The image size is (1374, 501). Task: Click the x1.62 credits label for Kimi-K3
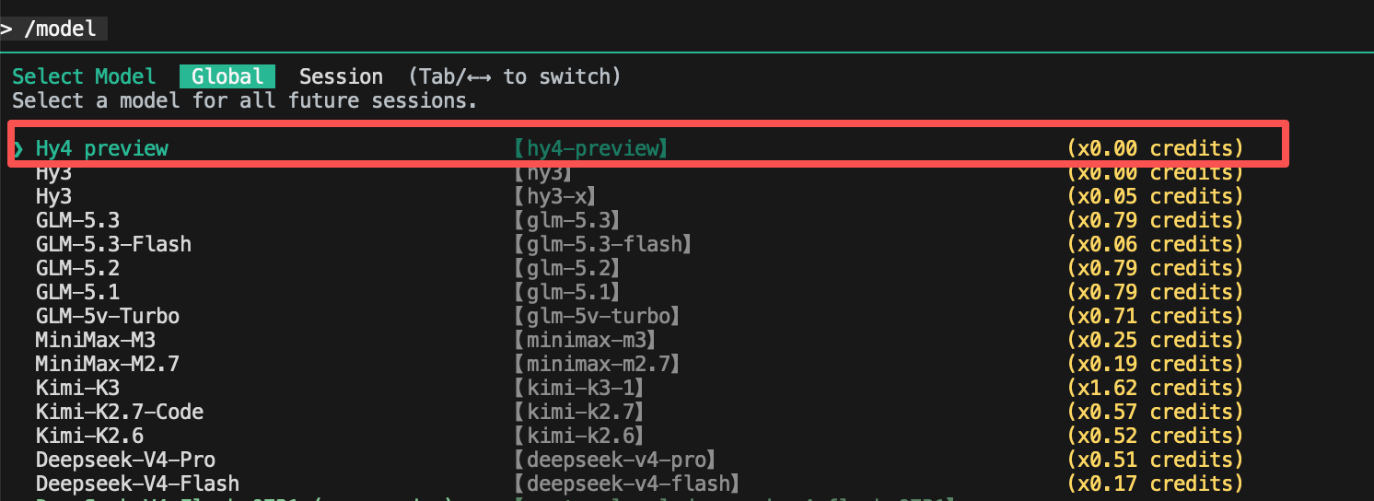tap(1156, 388)
